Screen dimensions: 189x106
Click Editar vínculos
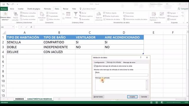[53, 19]
